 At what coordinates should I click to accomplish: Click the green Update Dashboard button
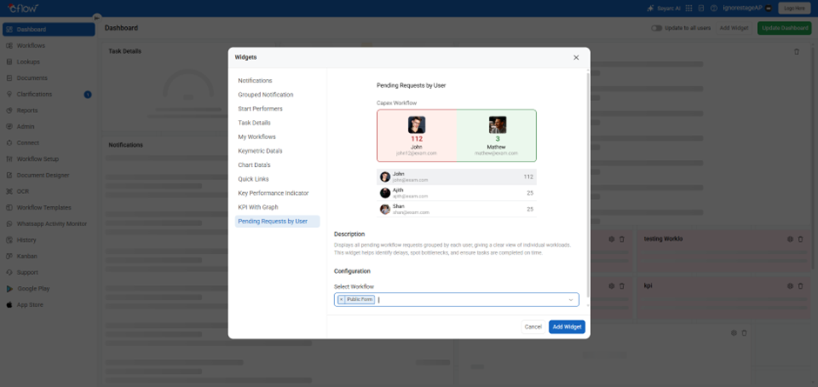[785, 28]
